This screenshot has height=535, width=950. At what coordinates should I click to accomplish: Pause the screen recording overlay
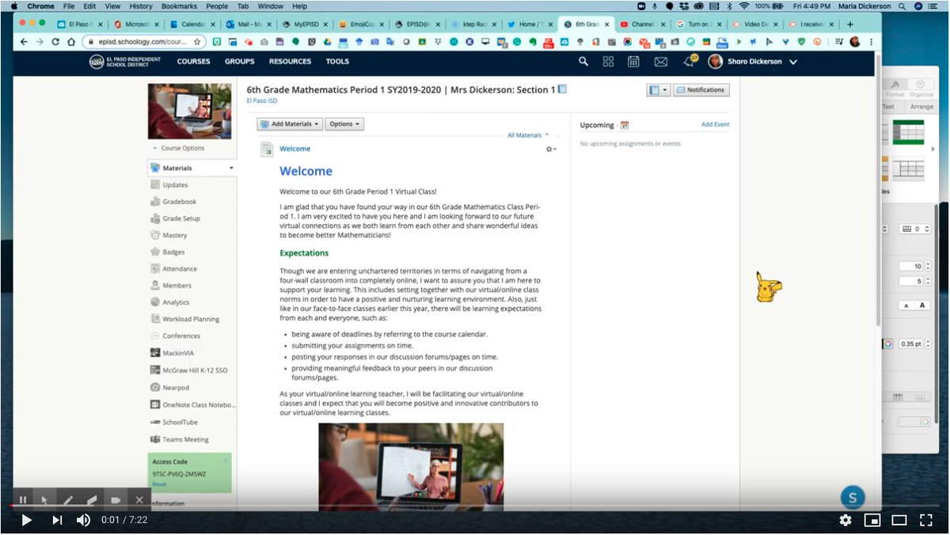coord(23,499)
